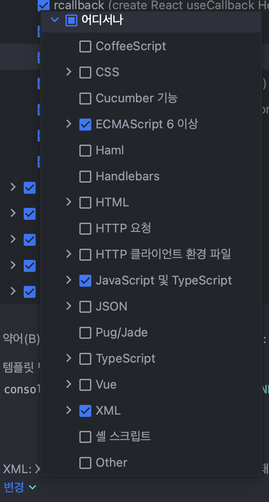Expand the HTML context group
Screen dimensions: 269x502
point(68,202)
